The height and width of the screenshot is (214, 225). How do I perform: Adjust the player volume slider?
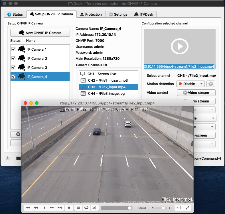tap(161, 208)
